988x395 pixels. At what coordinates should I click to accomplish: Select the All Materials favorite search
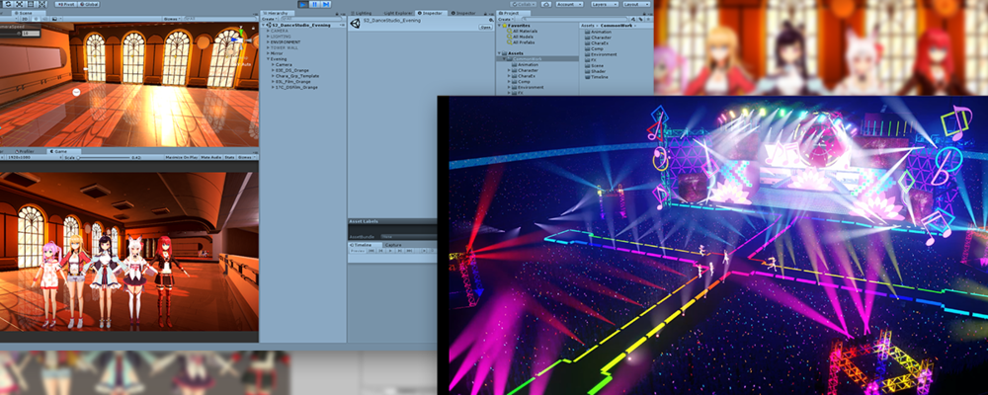click(x=525, y=31)
